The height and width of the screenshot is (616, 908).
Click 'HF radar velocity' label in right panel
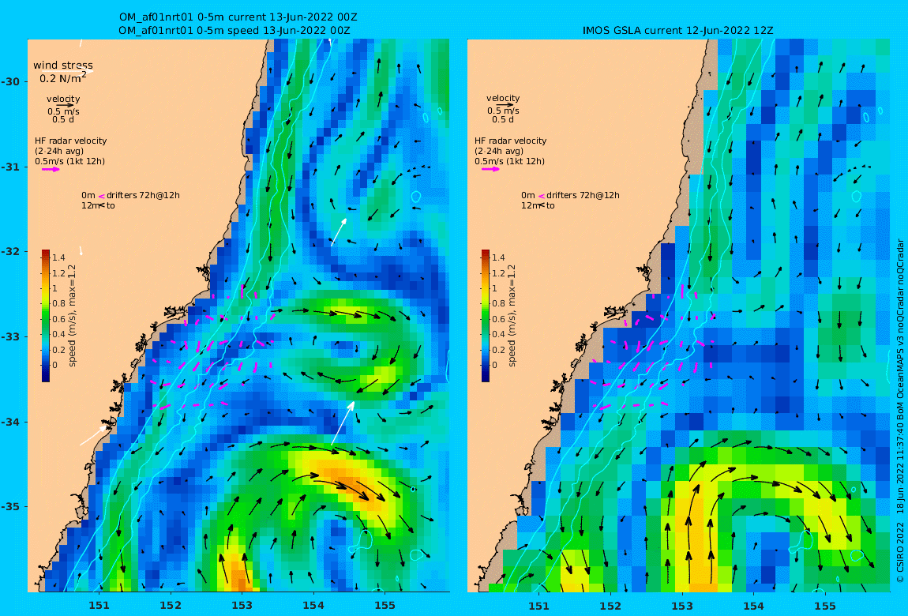510,141
